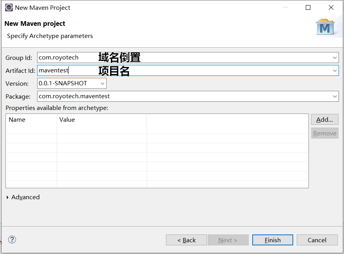
Task: Click the Cancel button
Action: click(x=317, y=240)
